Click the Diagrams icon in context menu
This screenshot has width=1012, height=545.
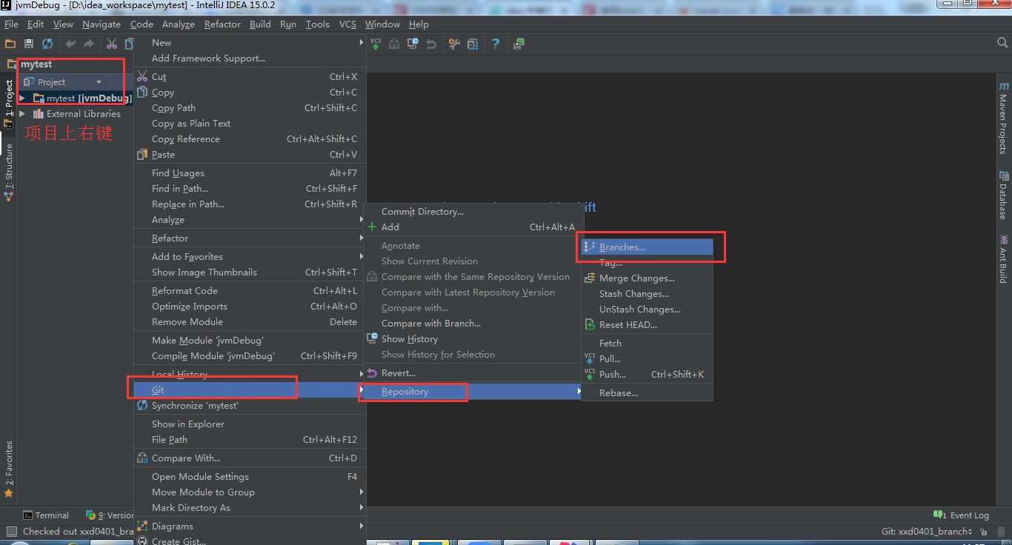click(x=142, y=526)
